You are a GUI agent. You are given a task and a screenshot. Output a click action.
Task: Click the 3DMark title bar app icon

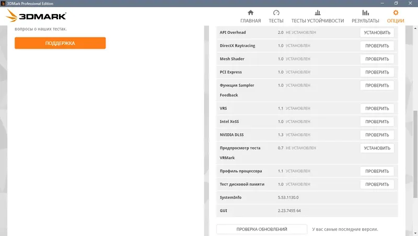[x=3, y=3]
